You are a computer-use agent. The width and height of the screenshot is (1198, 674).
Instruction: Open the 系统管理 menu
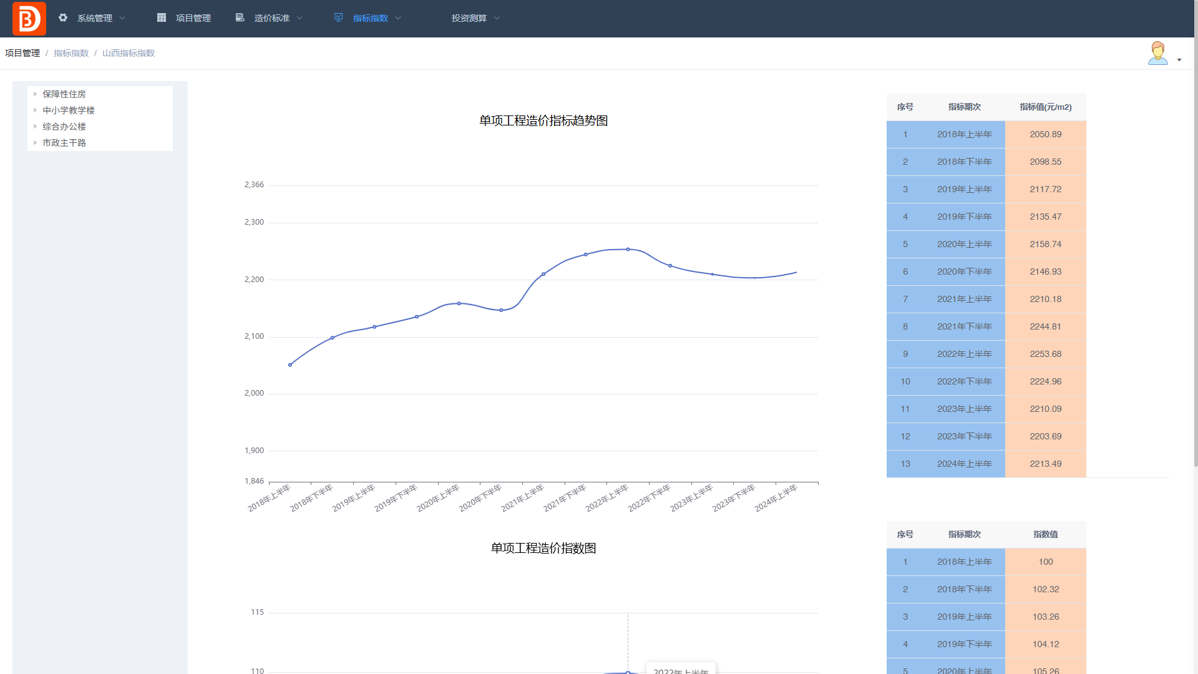click(x=95, y=18)
